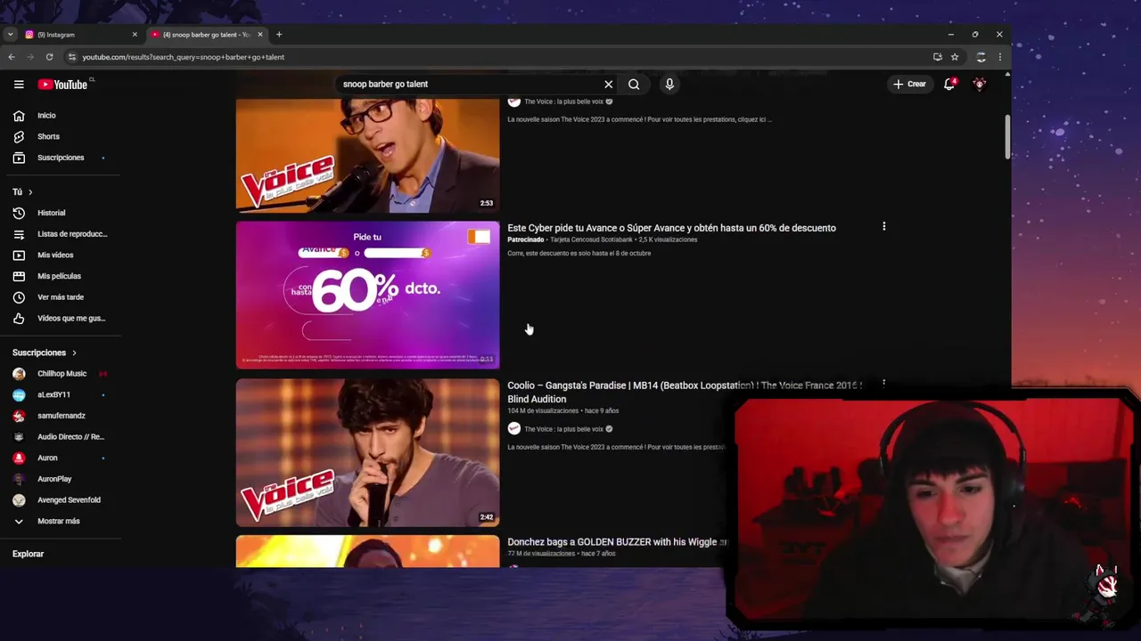Open the YouTube hamburger guide menu
This screenshot has height=641, width=1141.
pos(19,84)
